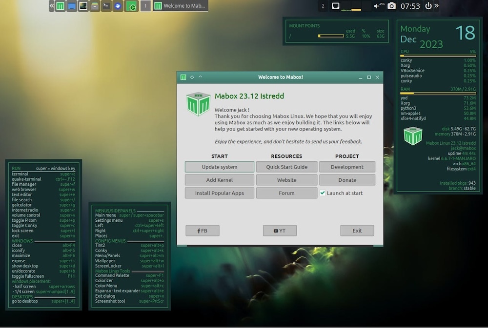Click the go to desktop shortcut row

[43, 301]
